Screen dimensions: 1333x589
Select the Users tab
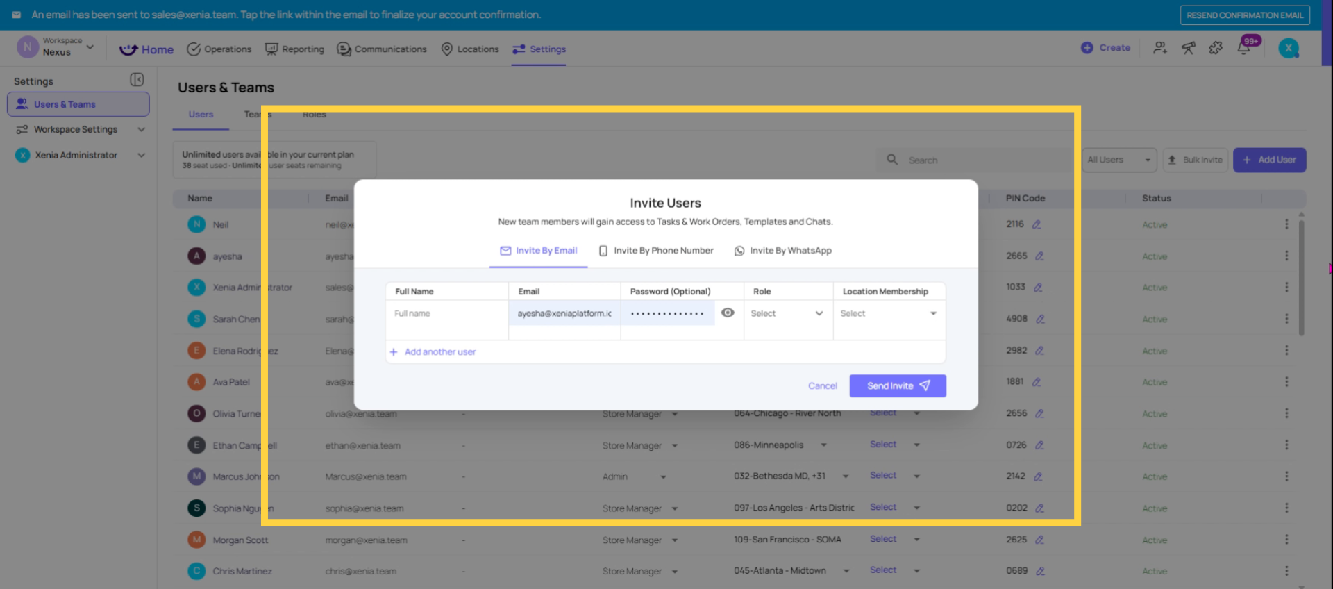(201, 115)
